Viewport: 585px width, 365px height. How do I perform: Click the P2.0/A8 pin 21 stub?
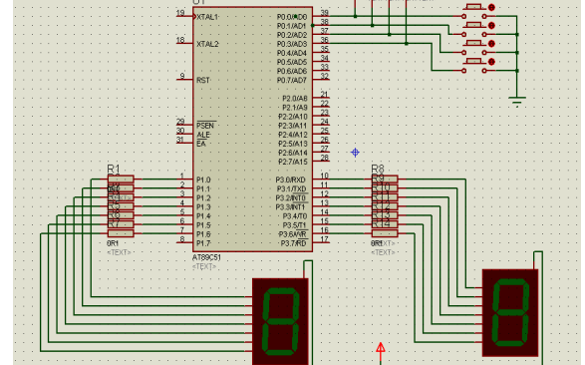pos(321,98)
